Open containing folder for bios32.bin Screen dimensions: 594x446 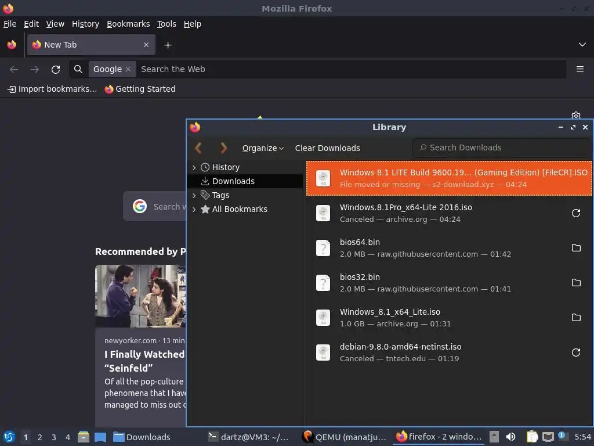point(576,283)
